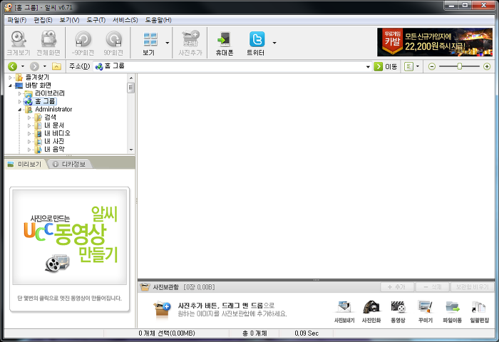Click the - 삭제 button
Screen dimensions: 499x342
[x=432, y=287]
